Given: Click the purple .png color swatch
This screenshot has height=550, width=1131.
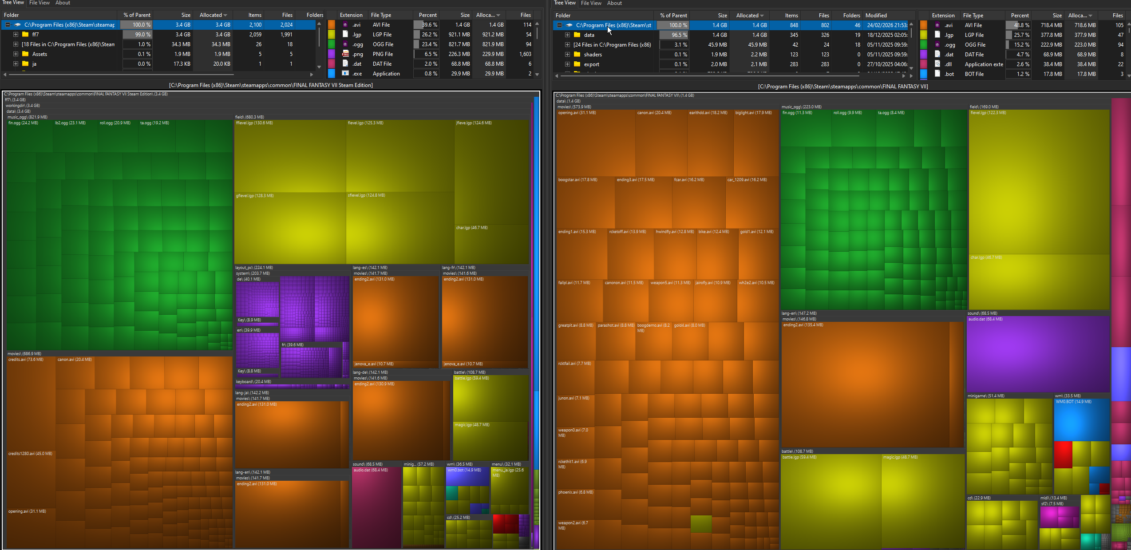Looking at the screenshot, I should 332,54.
